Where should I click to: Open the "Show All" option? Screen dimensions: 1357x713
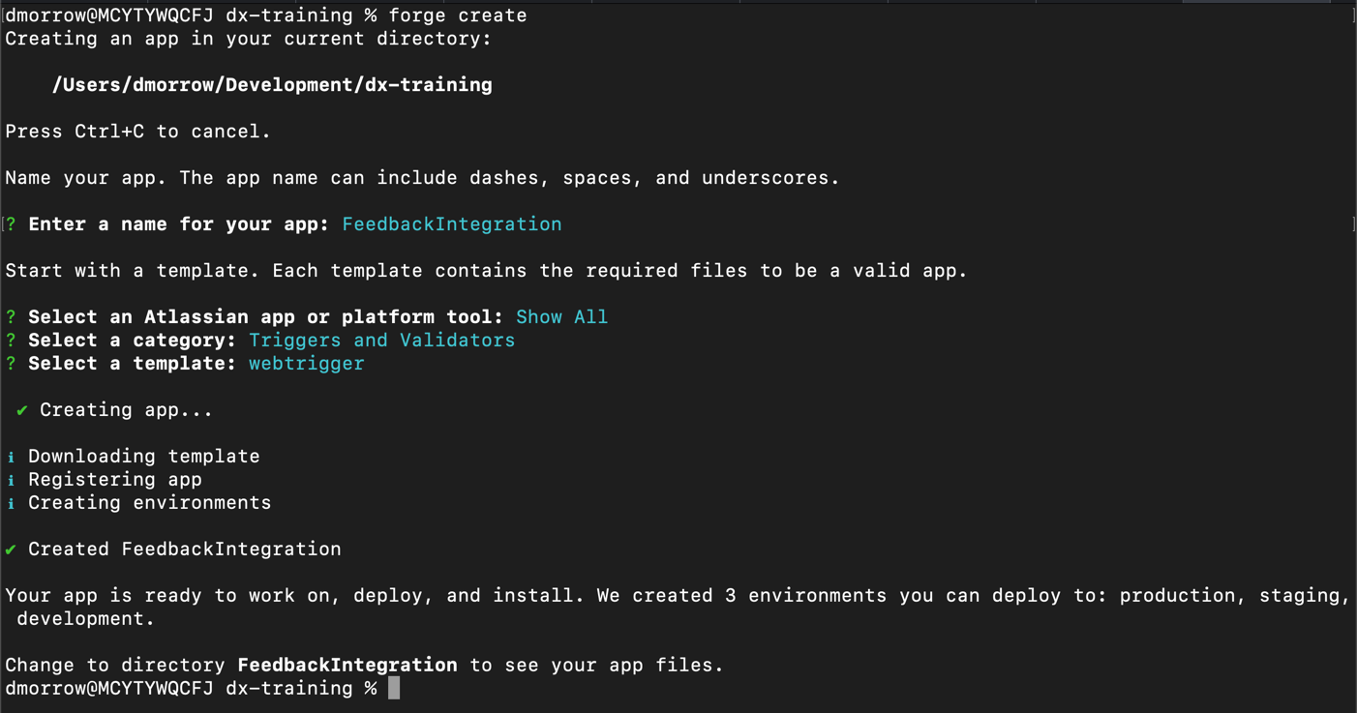[561, 316]
